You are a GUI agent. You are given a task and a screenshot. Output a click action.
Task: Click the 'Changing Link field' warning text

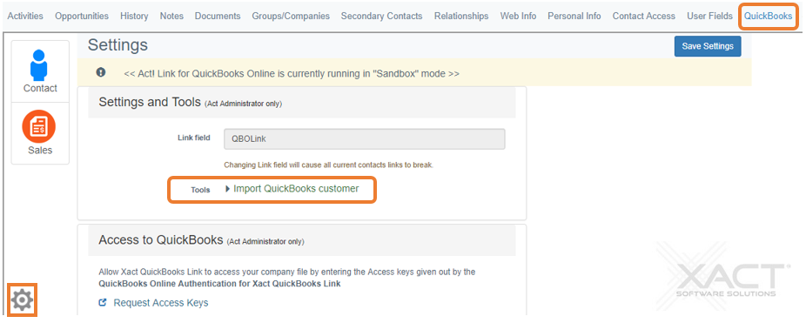point(329,165)
